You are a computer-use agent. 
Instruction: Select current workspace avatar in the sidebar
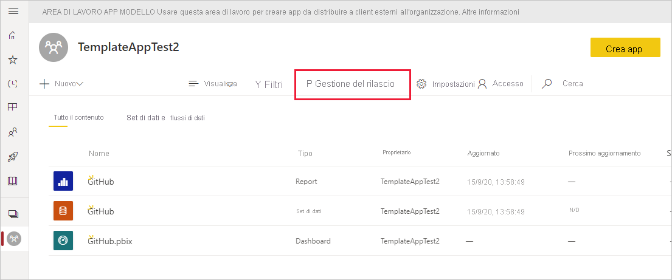pyautogui.click(x=14, y=239)
